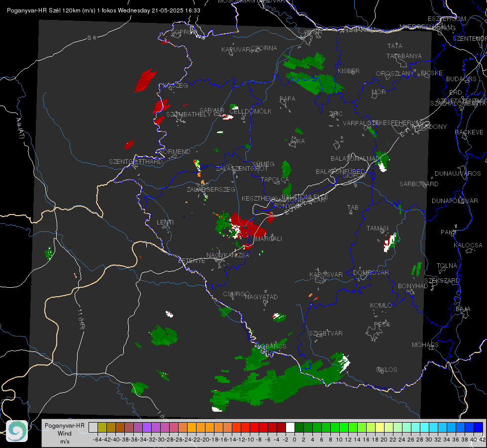Click the SZOMBATHELY city label
This screenshot has width=487, height=448.
click(189, 114)
